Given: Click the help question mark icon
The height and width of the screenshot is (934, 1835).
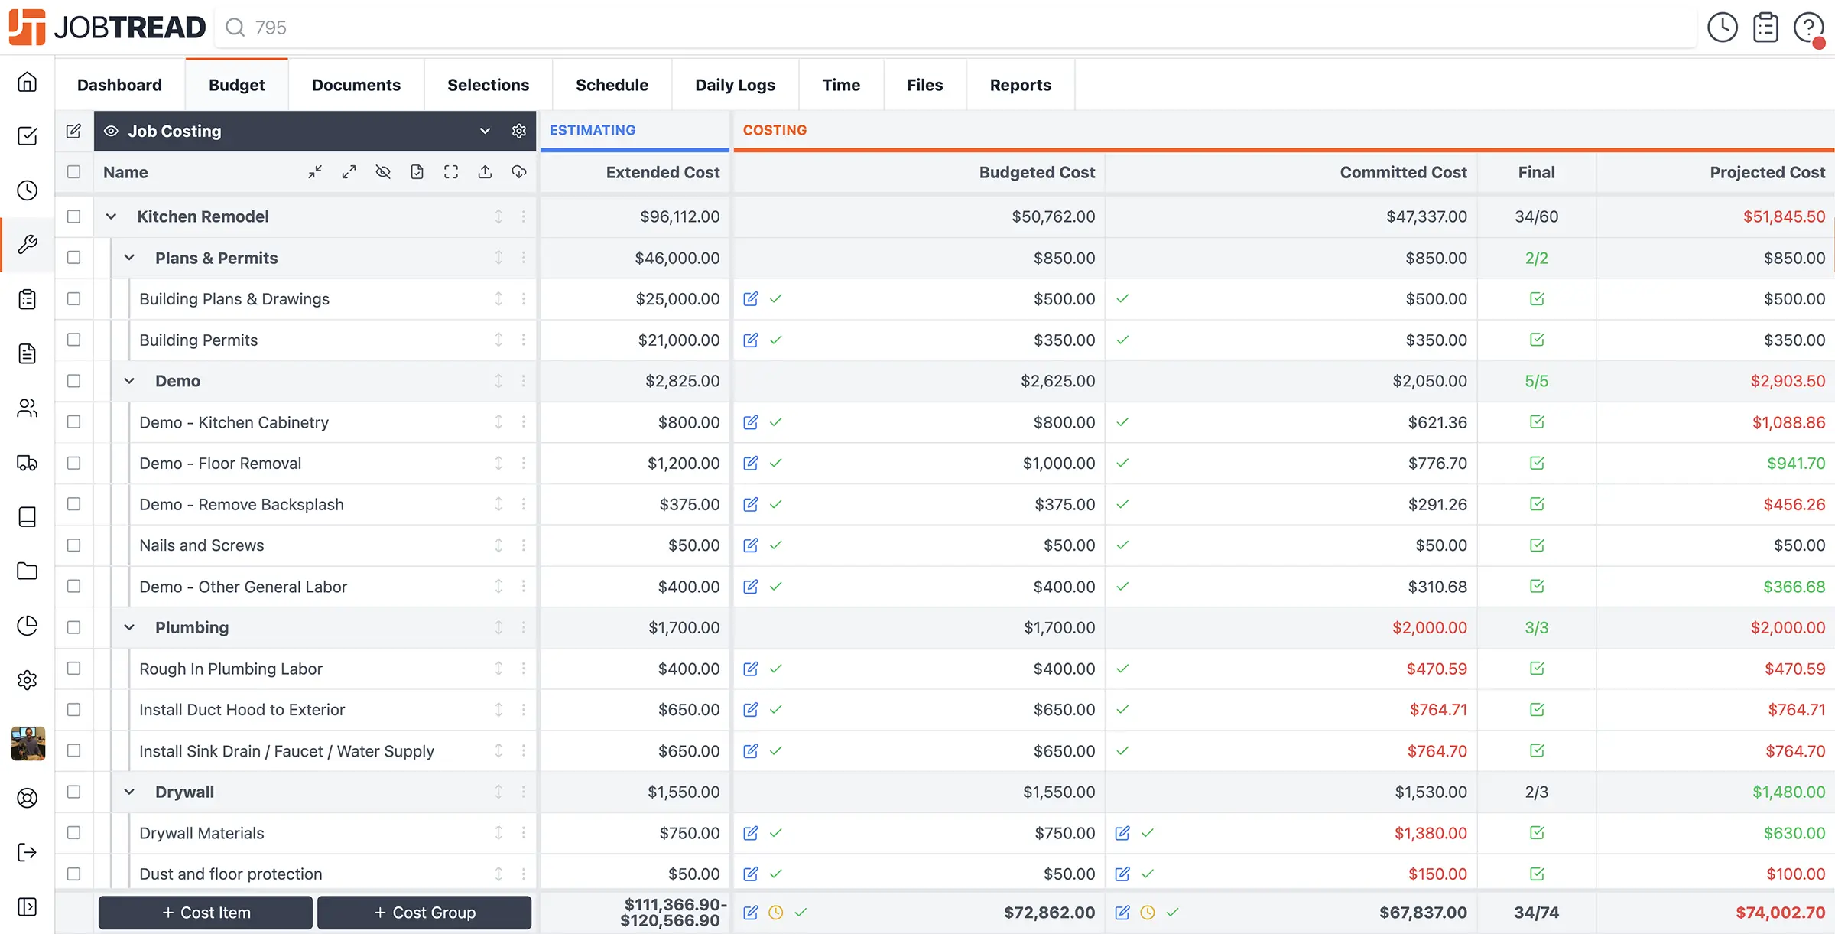Looking at the screenshot, I should [1808, 28].
